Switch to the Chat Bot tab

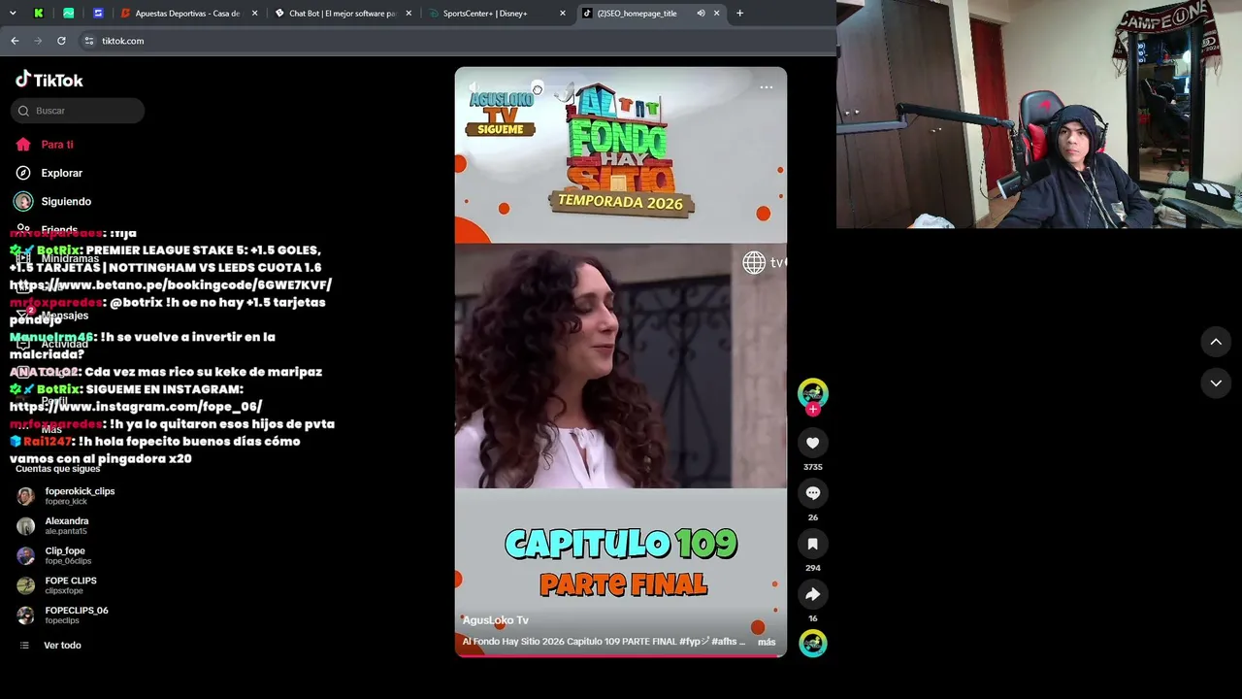[x=343, y=14]
